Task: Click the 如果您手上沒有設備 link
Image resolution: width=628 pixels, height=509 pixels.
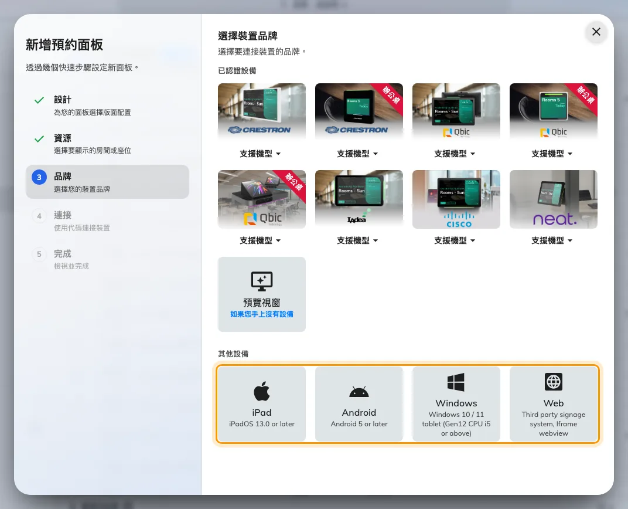Action: [261, 314]
